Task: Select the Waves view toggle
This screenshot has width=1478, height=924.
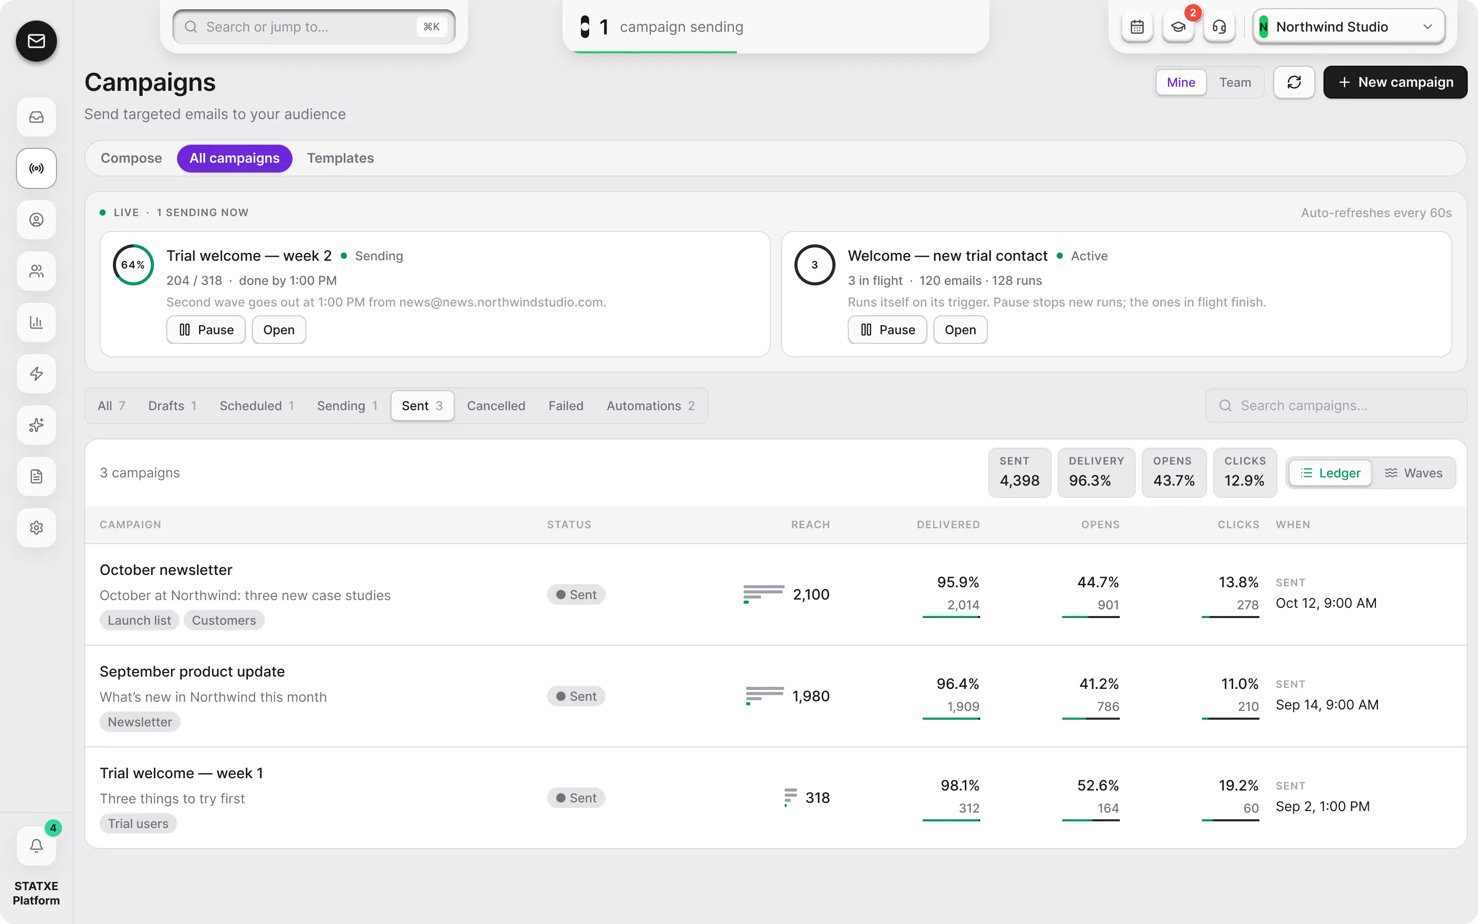Action: click(1413, 473)
